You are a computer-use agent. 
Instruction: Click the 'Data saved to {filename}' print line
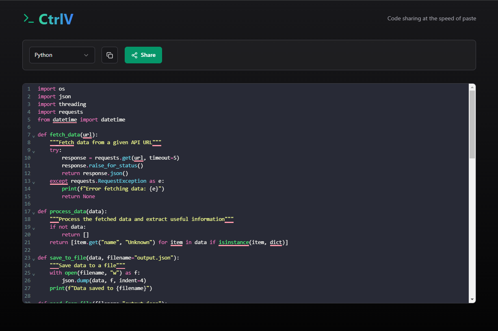coord(101,288)
